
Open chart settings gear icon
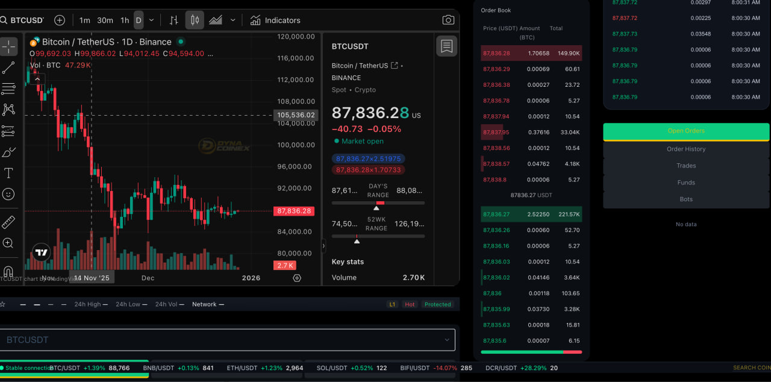click(x=296, y=278)
